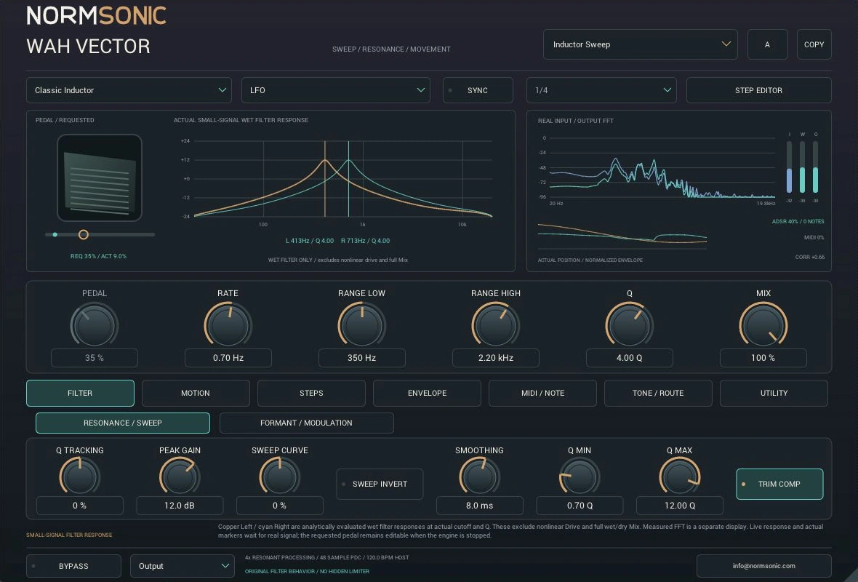Image resolution: width=858 pixels, height=582 pixels.
Task: Click the Step Editor button
Action: (758, 90)
